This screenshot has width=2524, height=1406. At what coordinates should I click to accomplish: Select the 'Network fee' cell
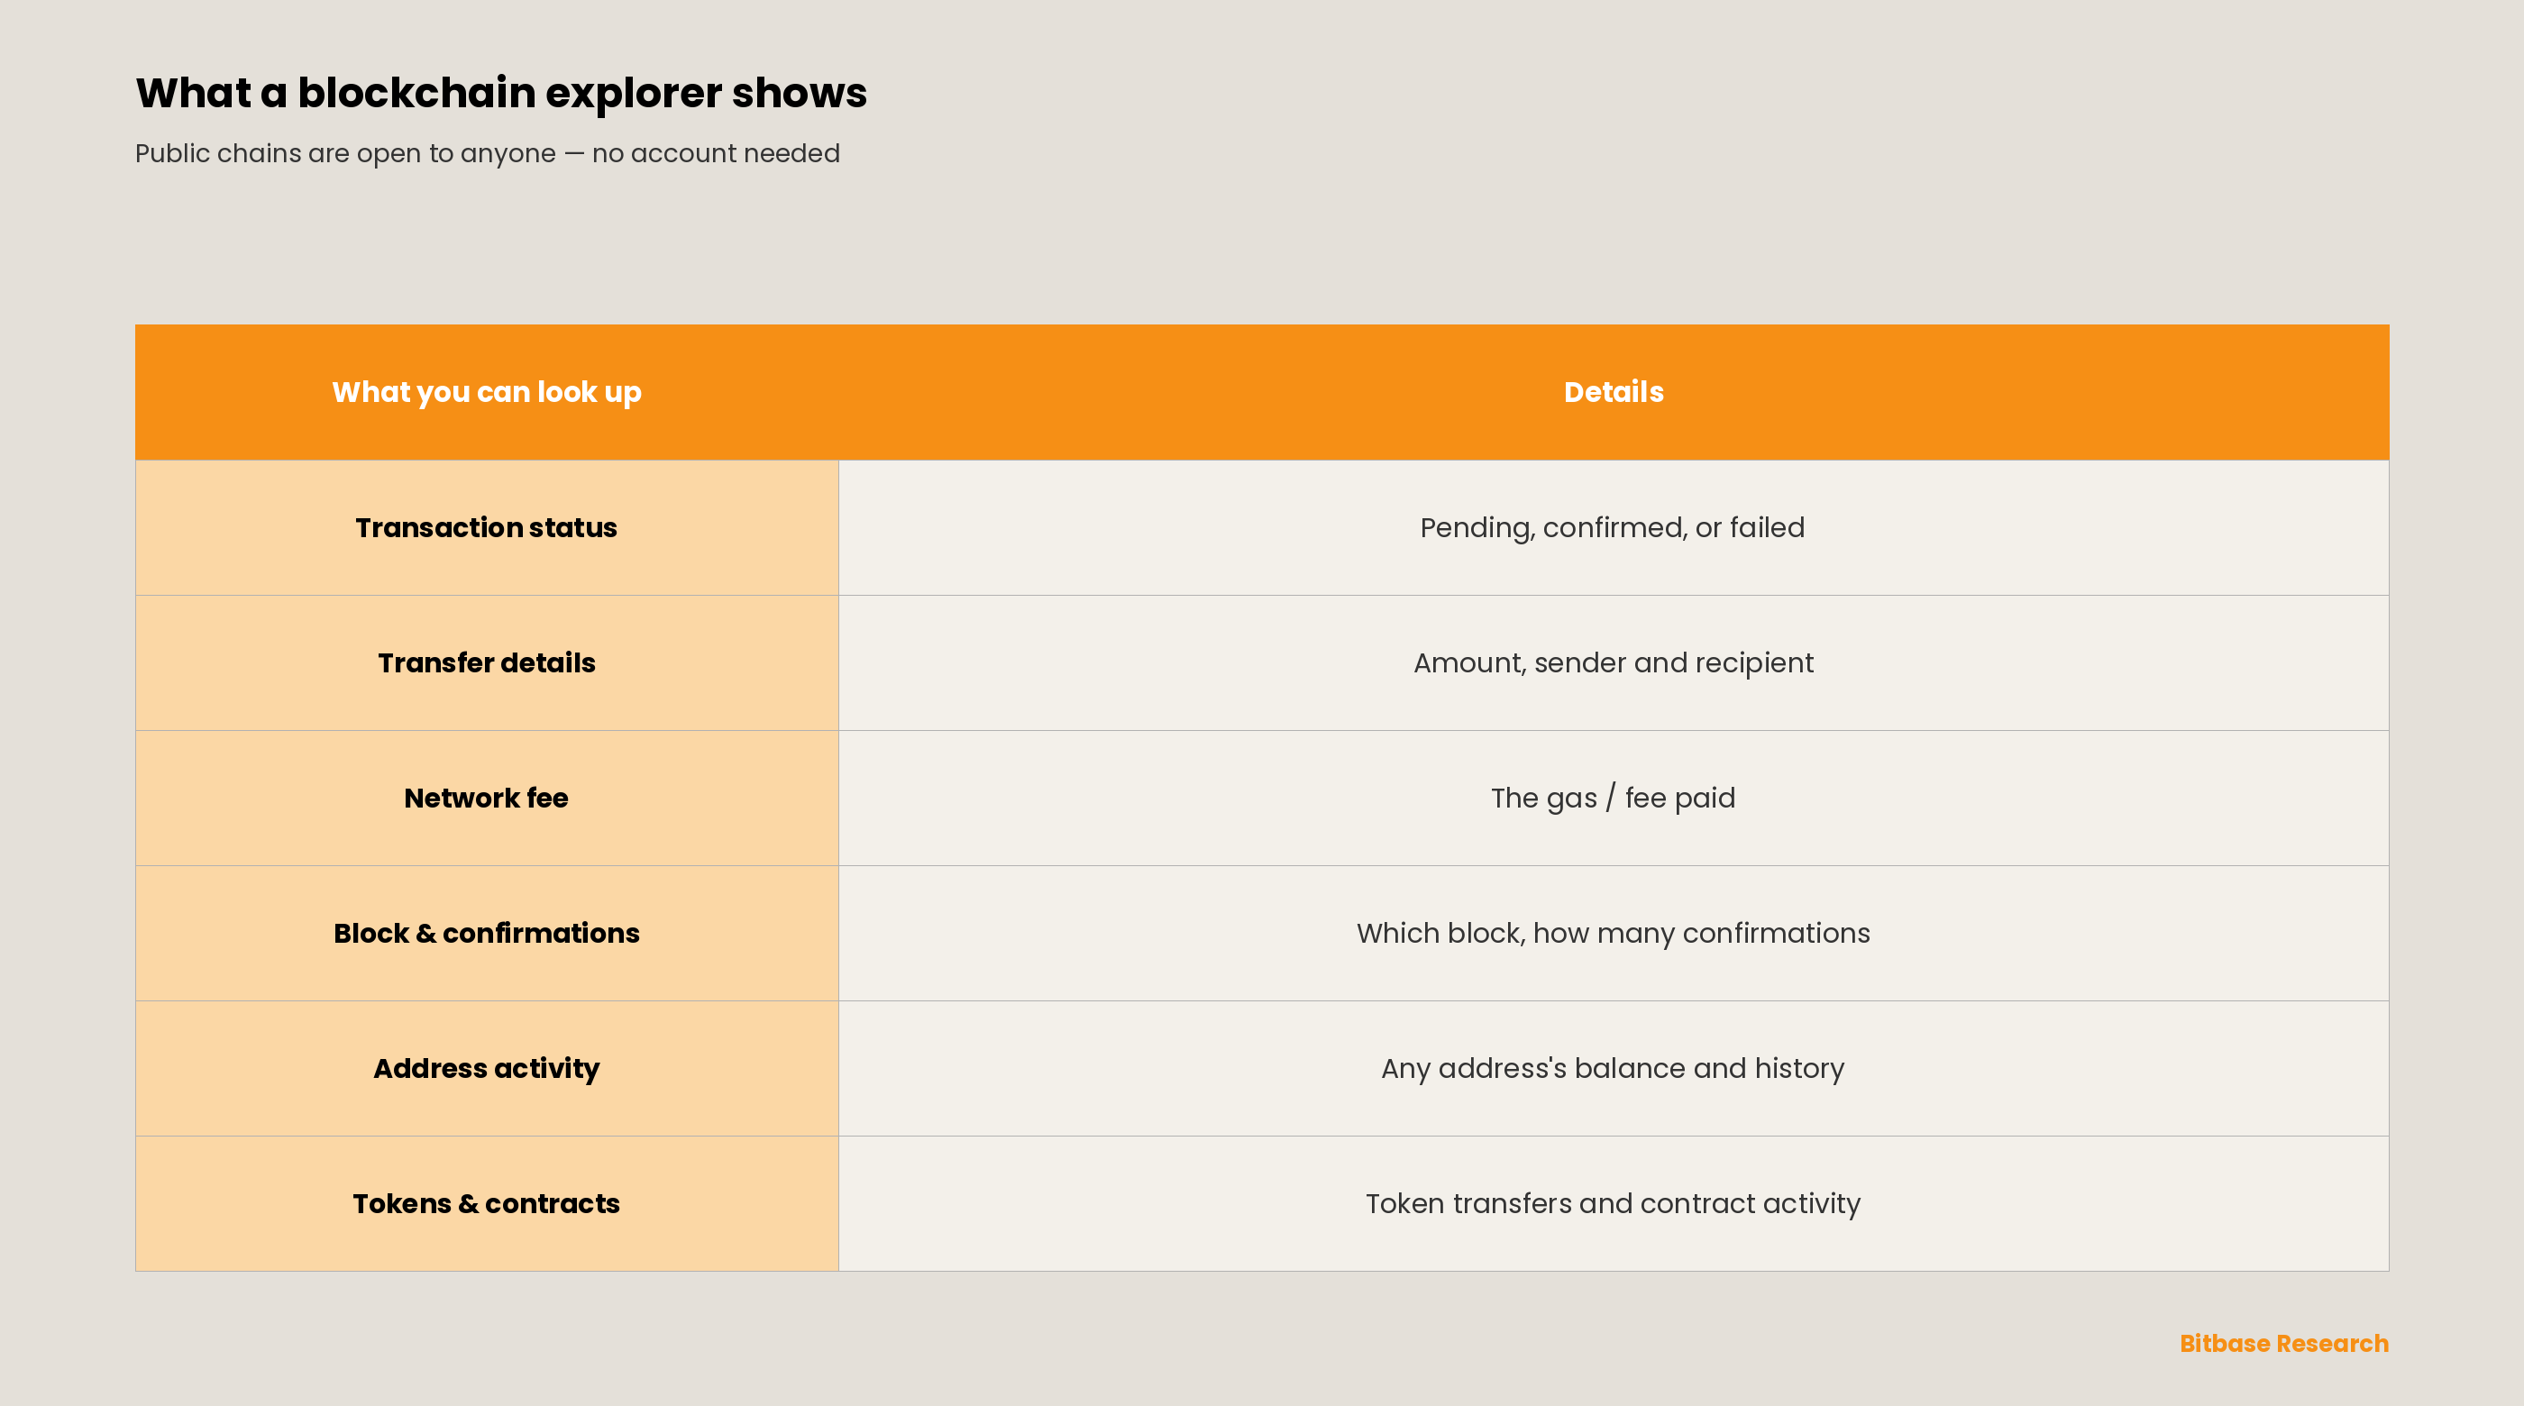tap(487, 798)
